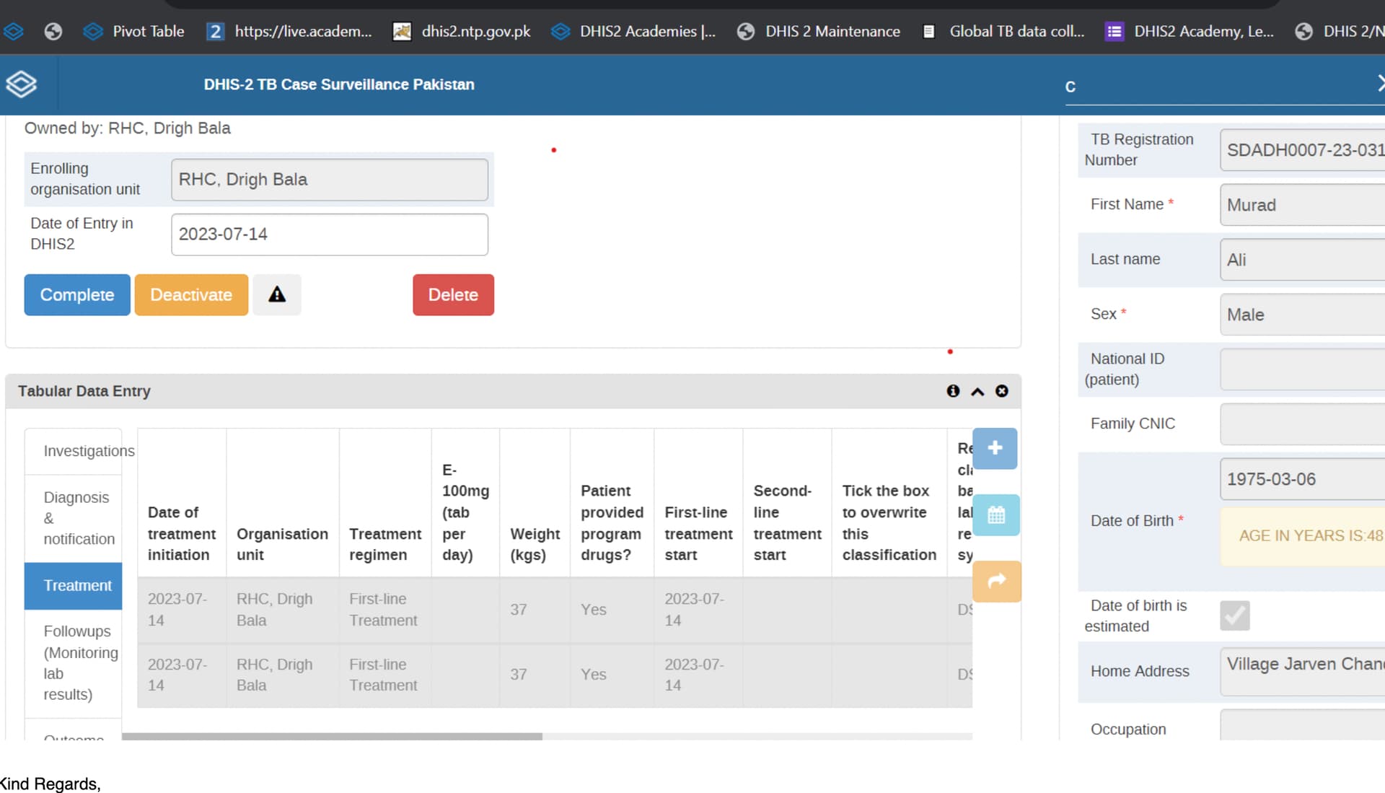1385x793 pixels.
Task: Collapse the Tabular Data Entry widget
Action: pos(977,391)
